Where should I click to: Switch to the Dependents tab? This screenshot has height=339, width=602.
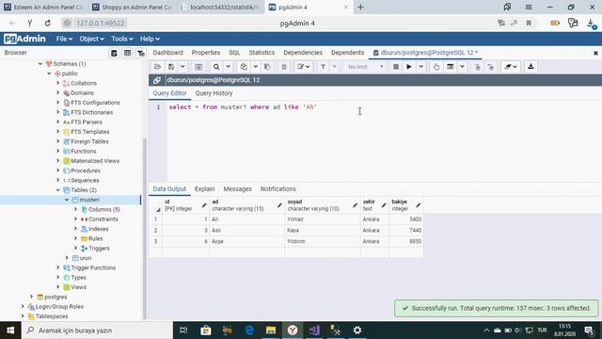click(347, 53)
